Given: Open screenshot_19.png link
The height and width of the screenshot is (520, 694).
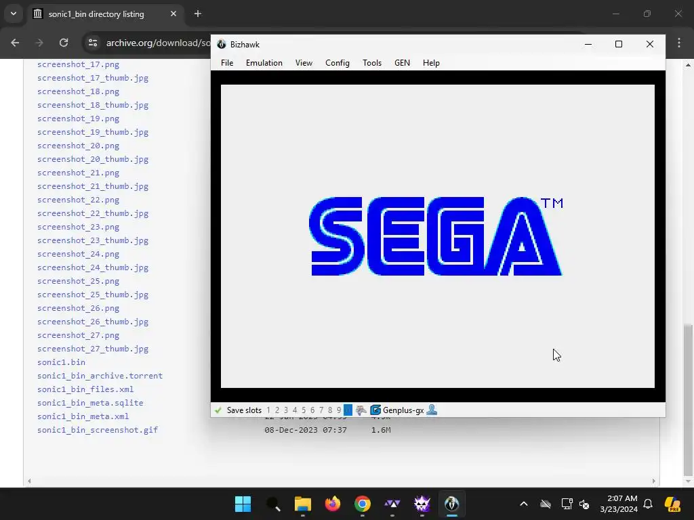Looking at the screenshot, I should (x=79, y=118).
